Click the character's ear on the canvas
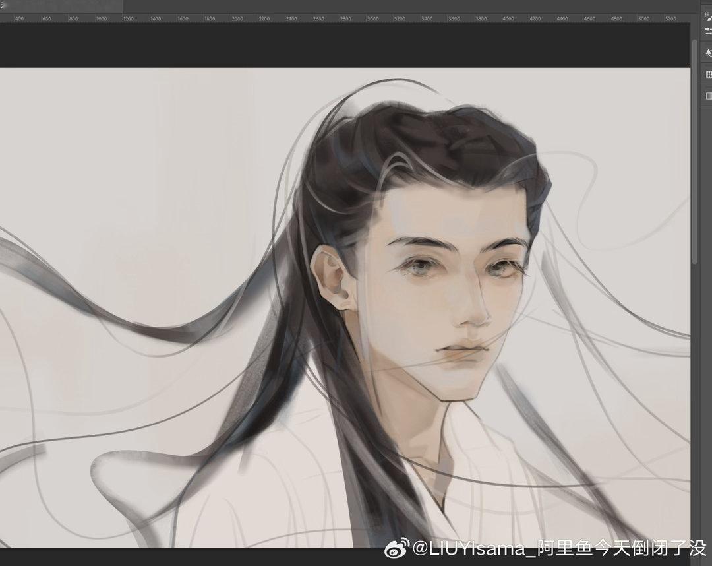This screenshot has width=712, height=566. pyautogui.click(x=330, y=278)
